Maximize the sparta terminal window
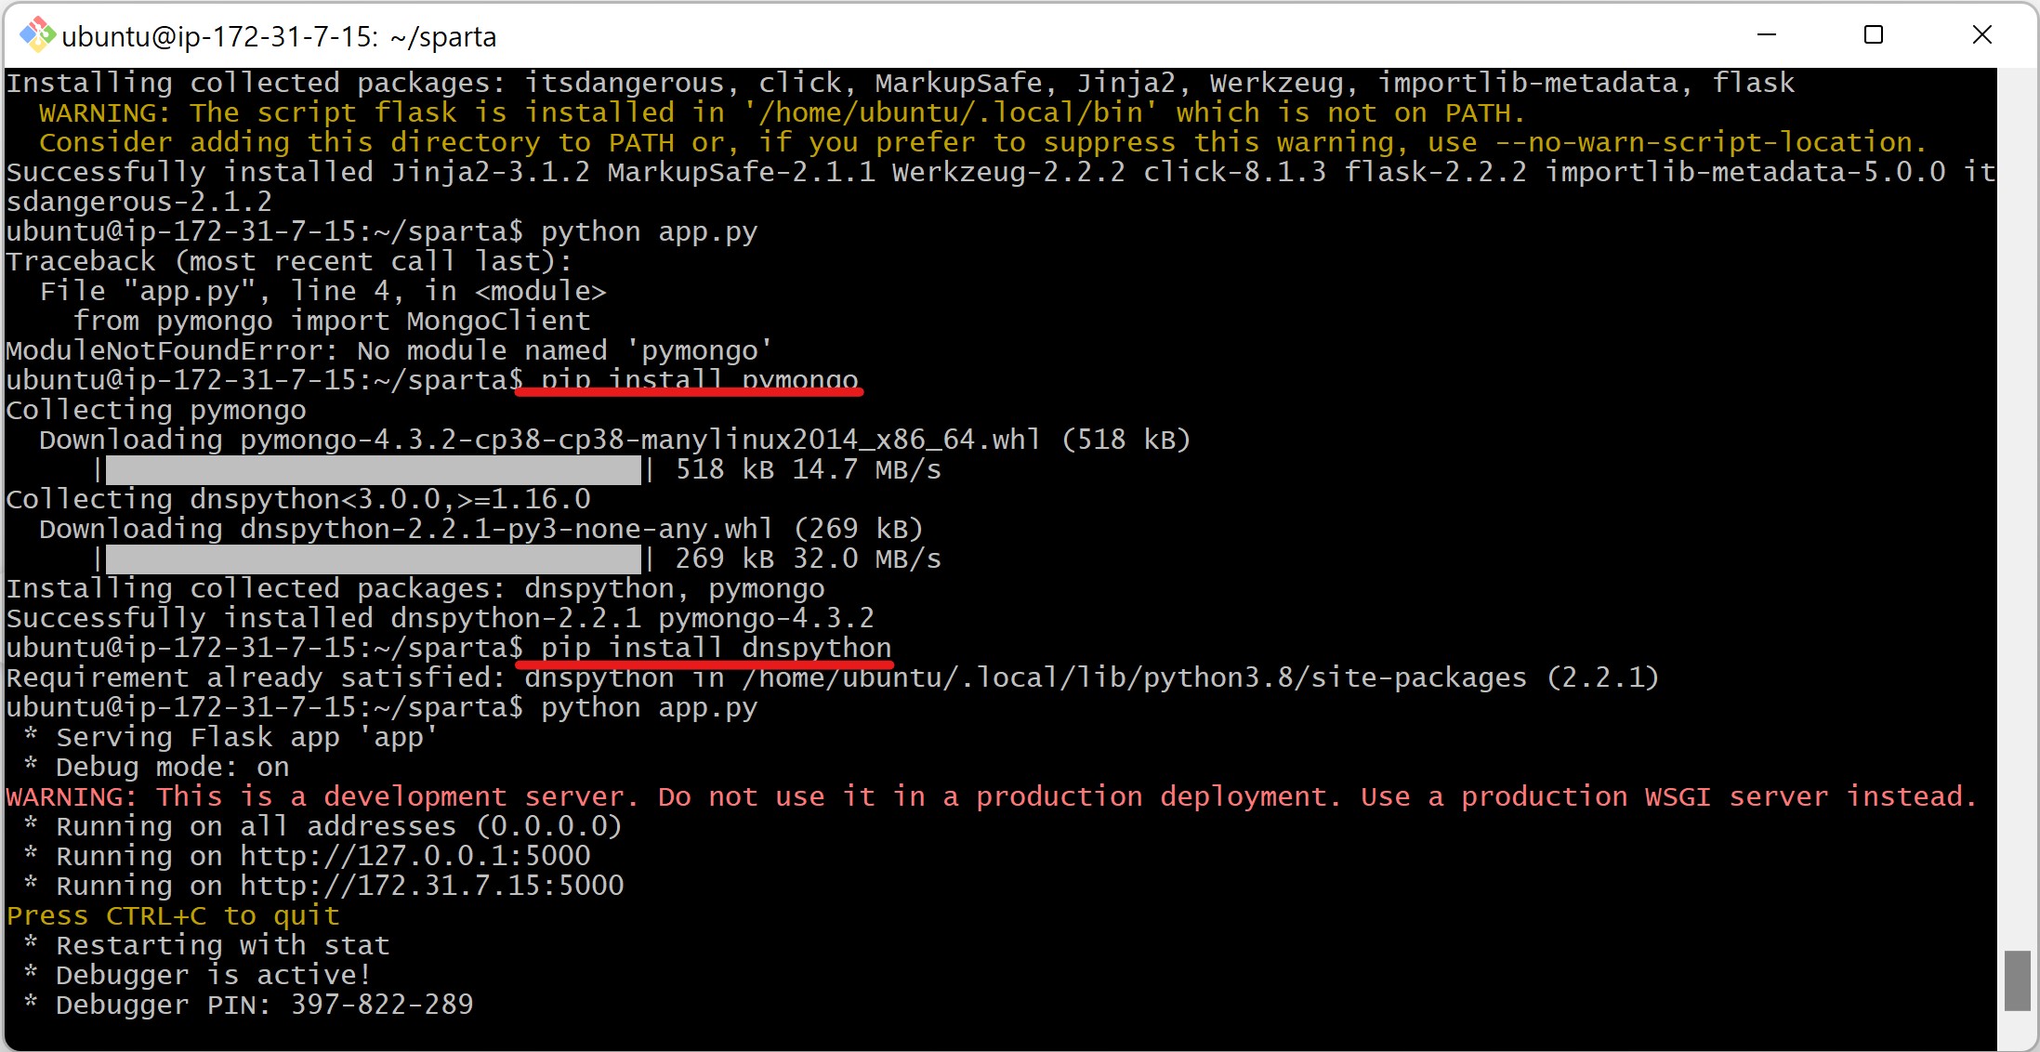Viewport: 2040px width, 1052px height. pyautogui.click(x=1874, y=35)
